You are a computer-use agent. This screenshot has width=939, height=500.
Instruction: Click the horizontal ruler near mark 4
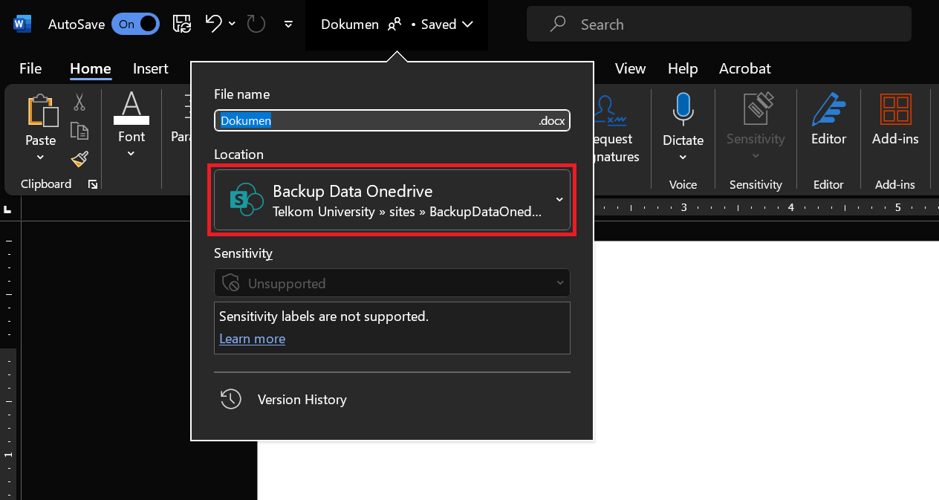point(790,207)
